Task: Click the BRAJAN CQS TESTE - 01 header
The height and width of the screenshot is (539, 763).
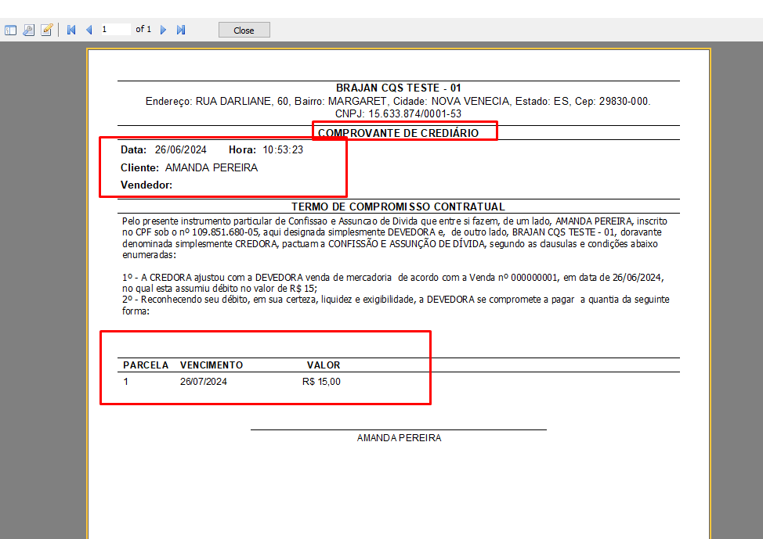Action: [x=398, y=88]
